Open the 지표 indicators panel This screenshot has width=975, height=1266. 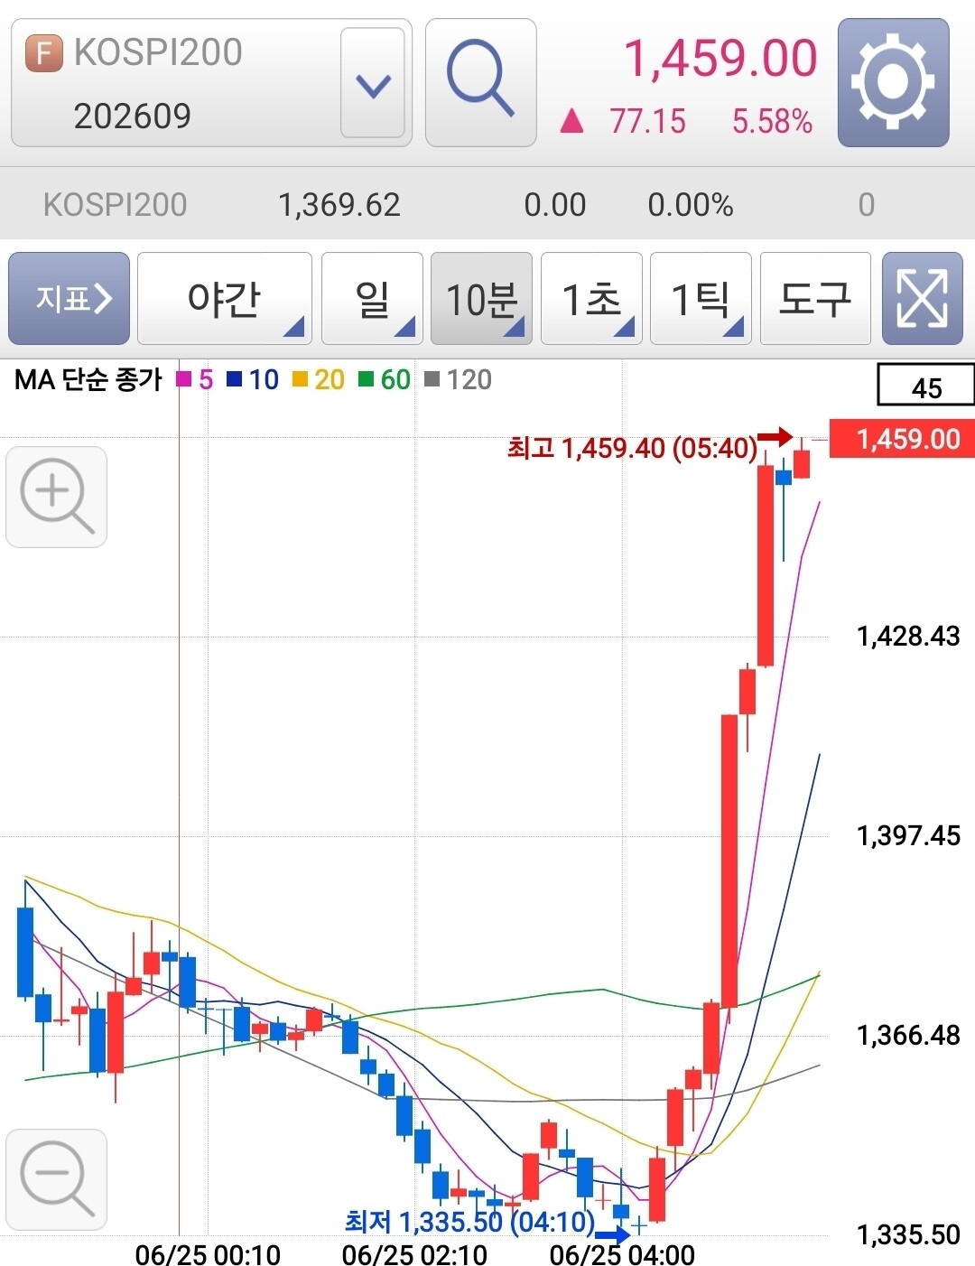tap(70, 298)
